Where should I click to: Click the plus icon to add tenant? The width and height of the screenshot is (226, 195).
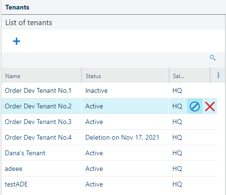17,41
